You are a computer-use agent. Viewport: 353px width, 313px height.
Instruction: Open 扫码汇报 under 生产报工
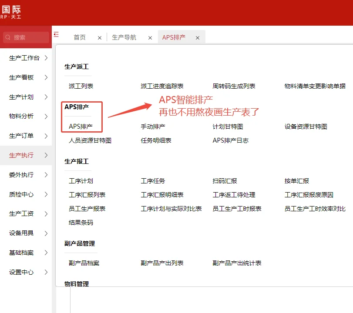pos(225,181)
